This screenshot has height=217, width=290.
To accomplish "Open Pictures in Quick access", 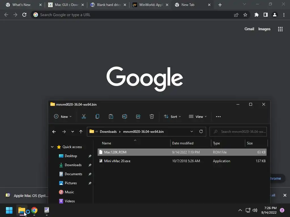I will pyautogui.click(x=71, y=183).
